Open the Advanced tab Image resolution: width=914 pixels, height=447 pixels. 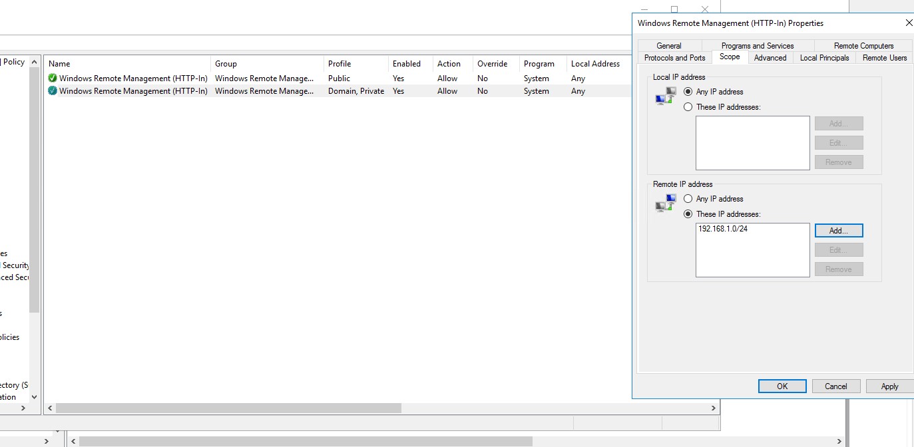(x=770, y=58)
